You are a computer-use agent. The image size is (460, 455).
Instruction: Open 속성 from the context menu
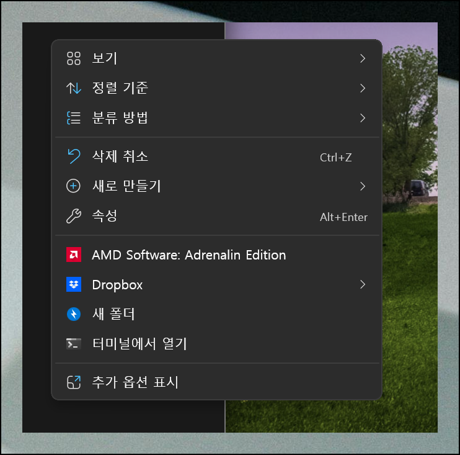click(217, 216)
